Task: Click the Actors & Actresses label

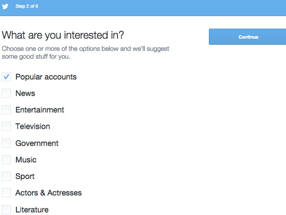Action: (x=49, y=193)
